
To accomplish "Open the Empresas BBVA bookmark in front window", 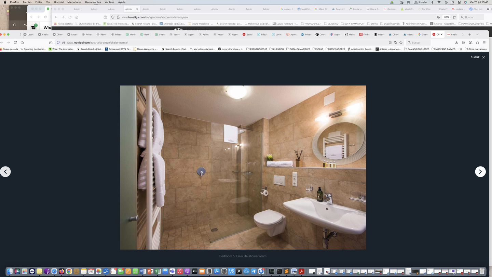I will (x=118, y=49).
